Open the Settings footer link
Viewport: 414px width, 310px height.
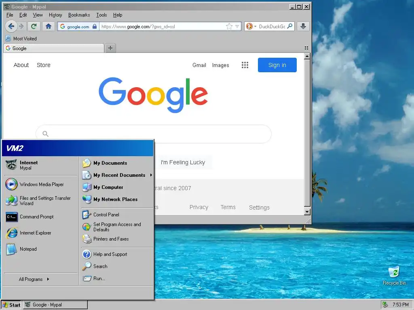[x=259, y=207]
